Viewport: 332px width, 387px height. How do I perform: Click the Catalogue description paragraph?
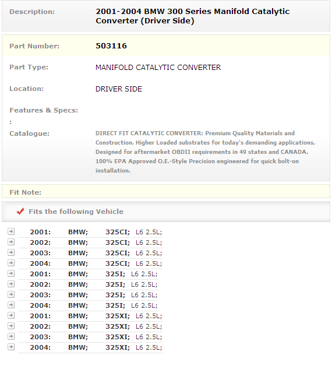tap(205, 152)
